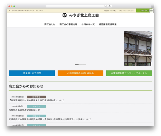161x136 pixels.
Task: Open 中東情勢対策ワンストップポータル green button
Action: pyautogui.click(x=129, y=73)
